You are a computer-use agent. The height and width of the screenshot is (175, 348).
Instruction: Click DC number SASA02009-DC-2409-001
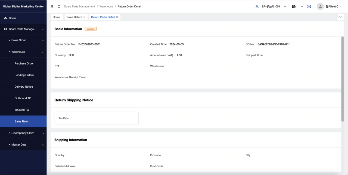pyautogui.click(x=274, y=44)
